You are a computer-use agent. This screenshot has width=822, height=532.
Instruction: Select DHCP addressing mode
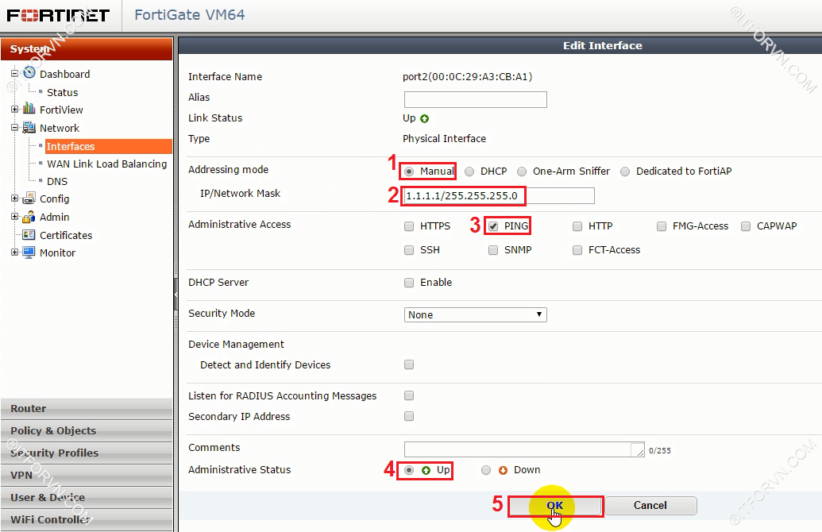(469, 172)
